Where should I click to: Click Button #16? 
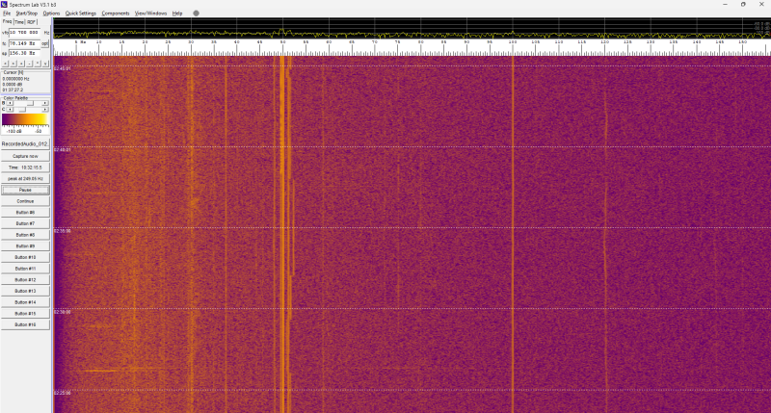[x=25, y=324]
